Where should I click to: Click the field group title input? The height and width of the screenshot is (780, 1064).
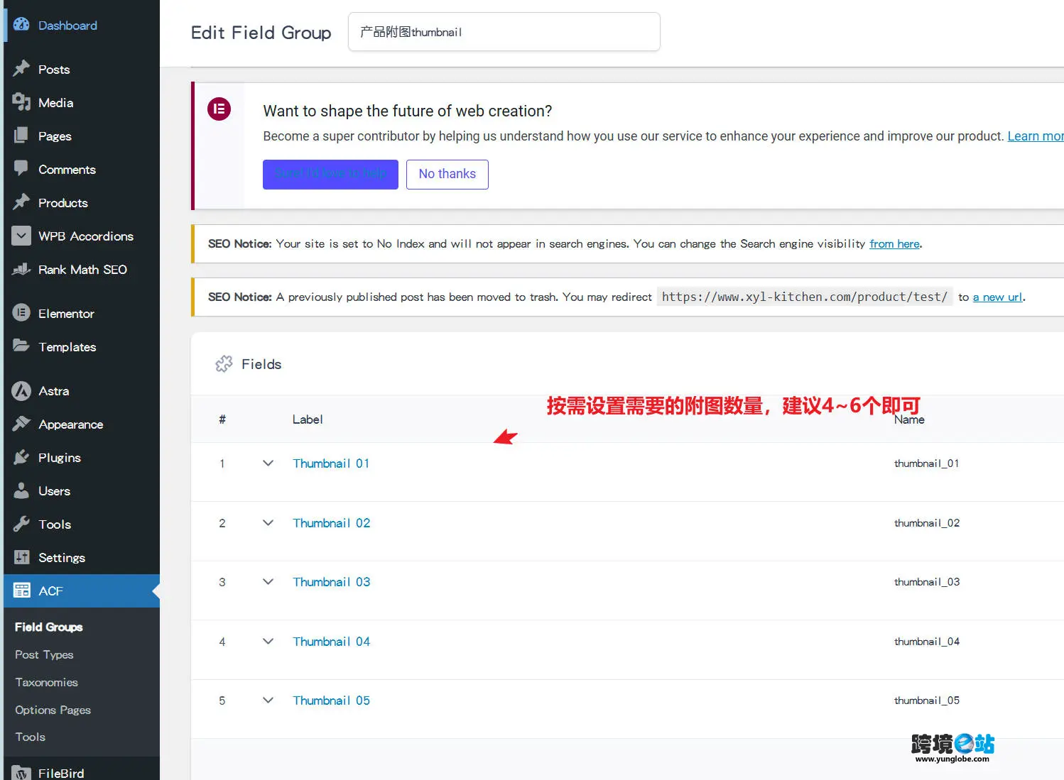[504, 32]
